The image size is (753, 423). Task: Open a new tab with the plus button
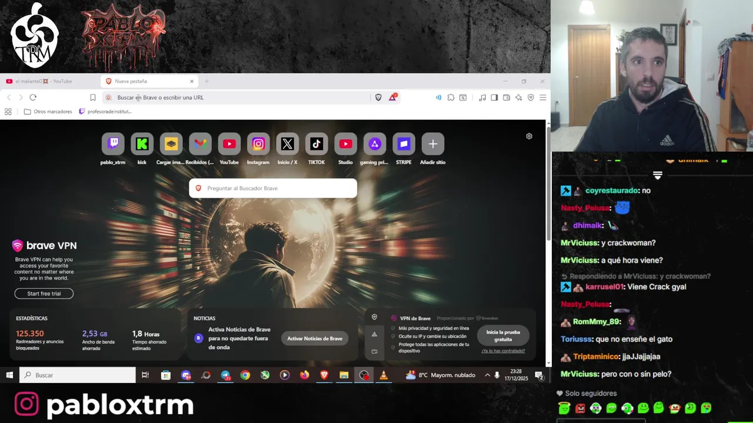pyautogui.click(x=206, y=81)
